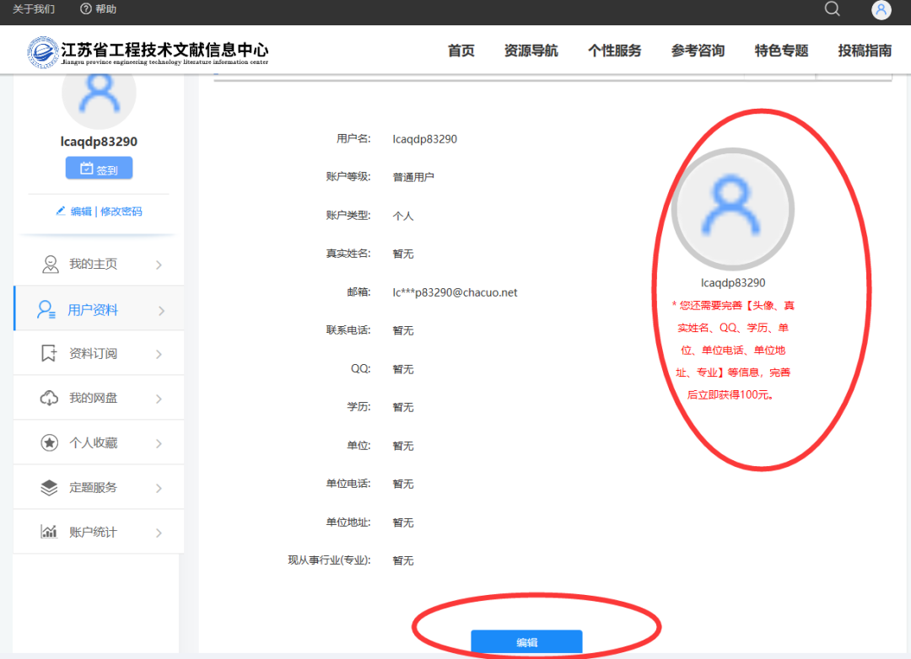The image size is (911, 659).
Task: Open the 账户统计 bar chart icon
Action: point(49,531)
